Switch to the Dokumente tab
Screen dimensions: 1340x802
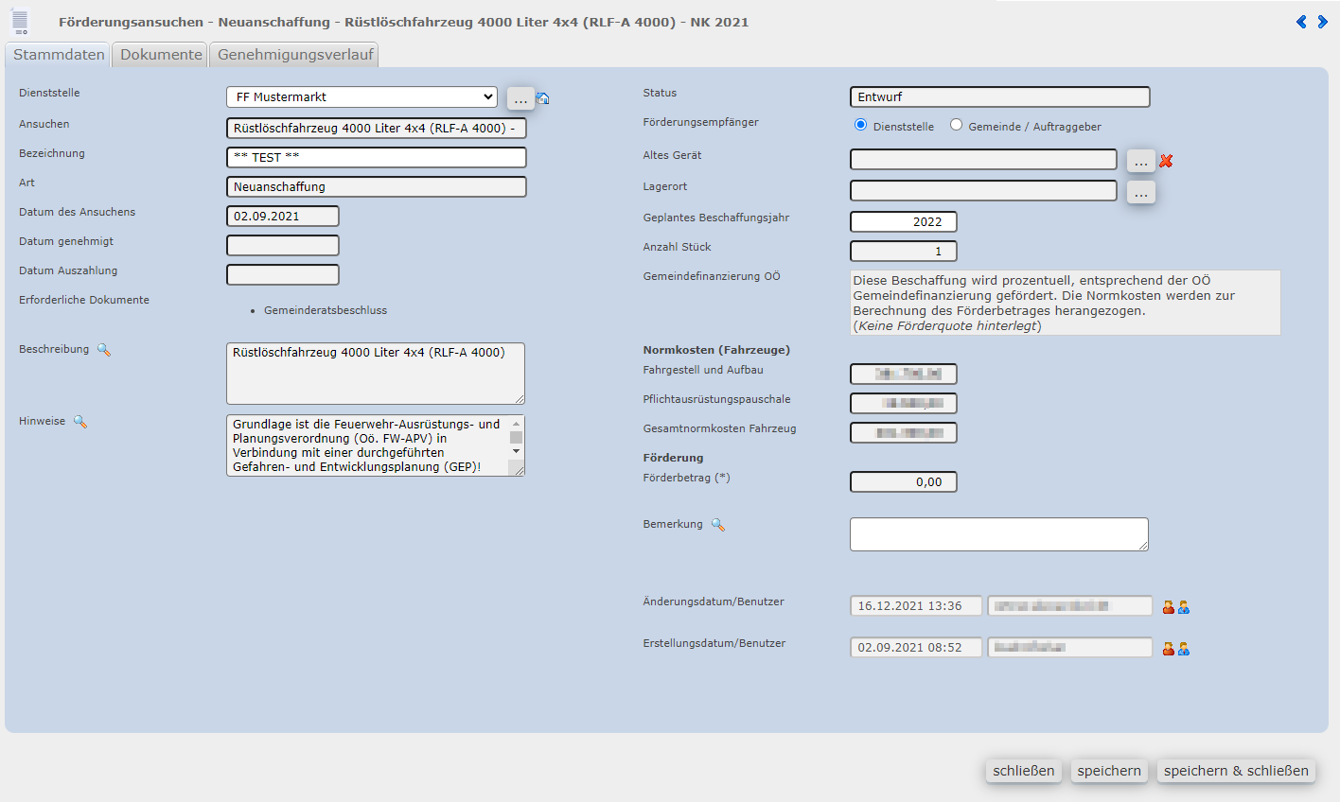161,55
